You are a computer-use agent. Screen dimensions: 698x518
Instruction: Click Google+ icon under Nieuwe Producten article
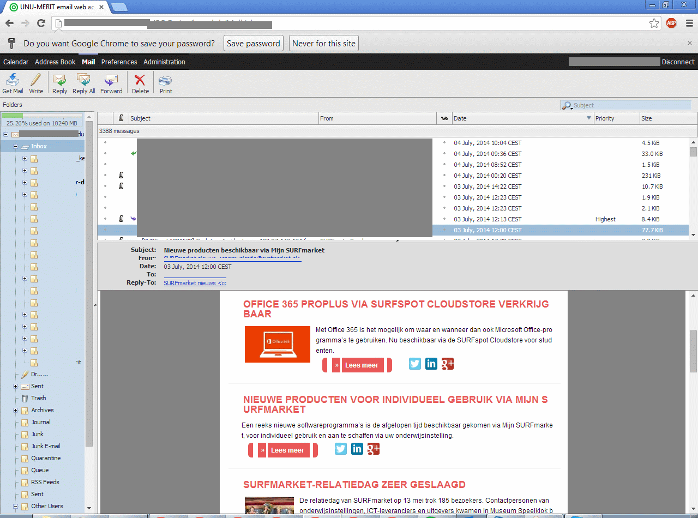point(374,449)
